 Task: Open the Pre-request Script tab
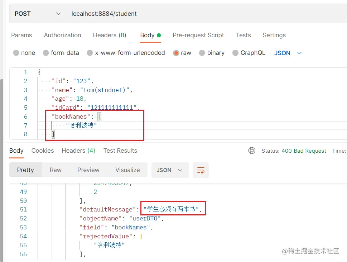(x=198, y=35)
